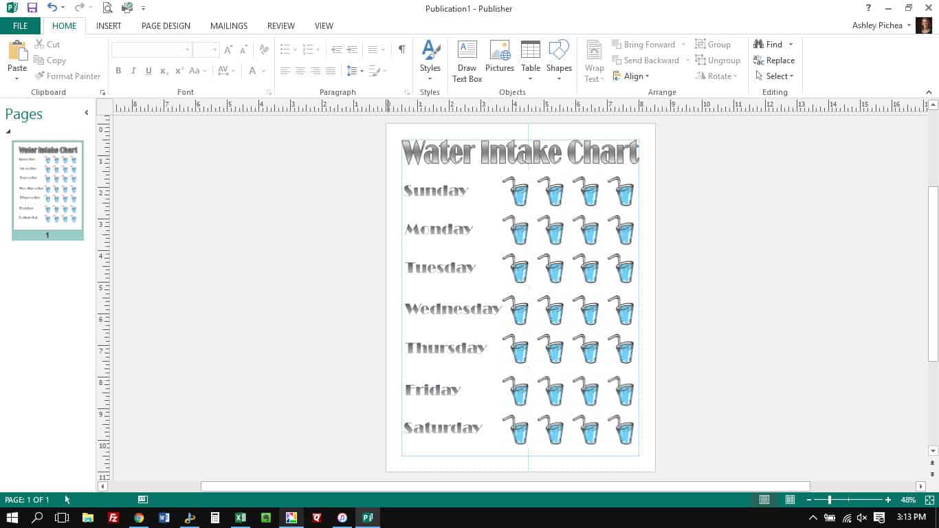The image size is (939, 528).
Task: Click Ashley Pichea account name
Action: click(x=876, y=25)
